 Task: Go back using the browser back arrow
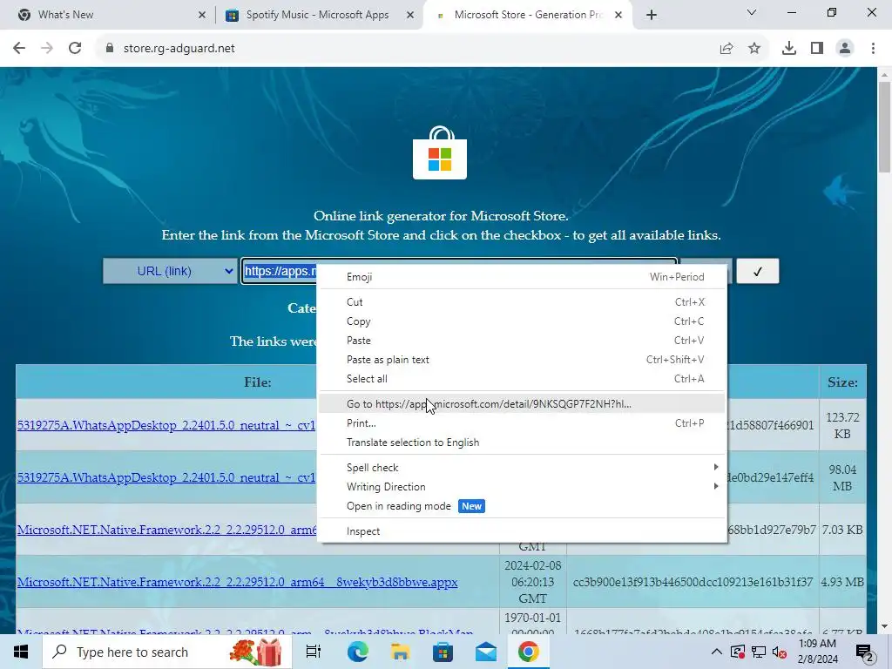19,49
